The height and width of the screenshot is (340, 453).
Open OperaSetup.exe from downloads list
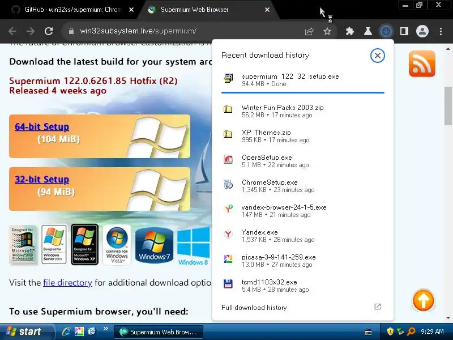pos(303,161)
